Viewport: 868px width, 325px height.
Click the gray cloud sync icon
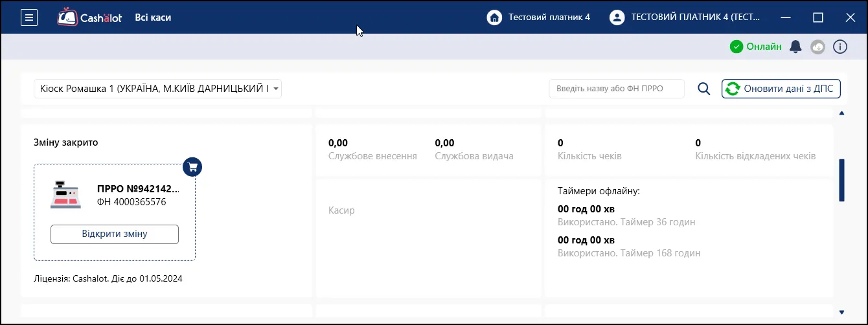pos(818,47)
